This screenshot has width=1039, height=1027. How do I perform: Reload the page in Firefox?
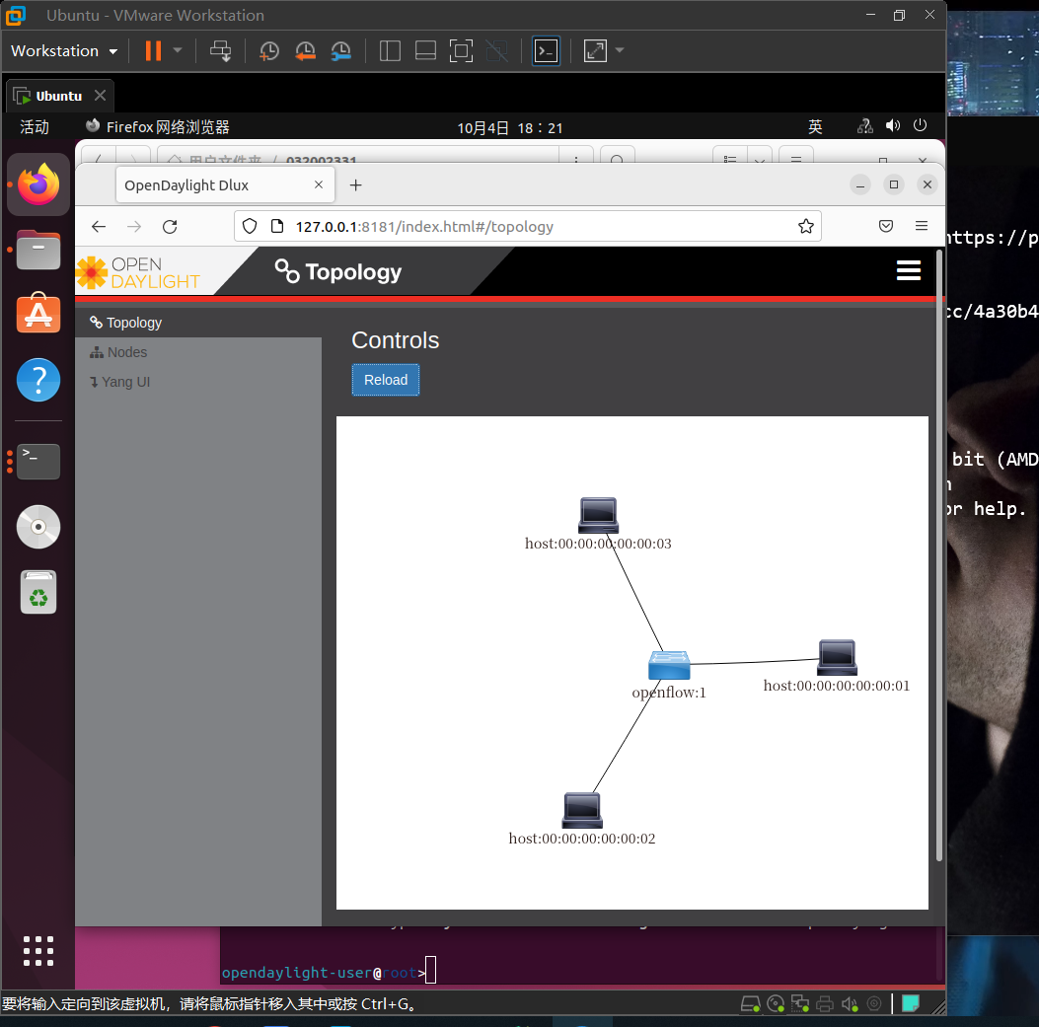click(170, 227)
